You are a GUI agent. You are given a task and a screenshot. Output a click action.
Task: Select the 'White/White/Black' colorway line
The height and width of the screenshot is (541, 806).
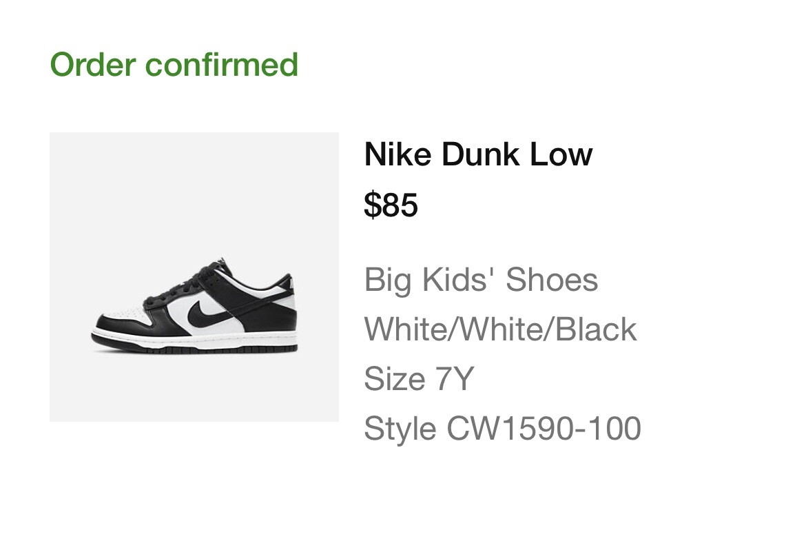(x=500, y=329)
